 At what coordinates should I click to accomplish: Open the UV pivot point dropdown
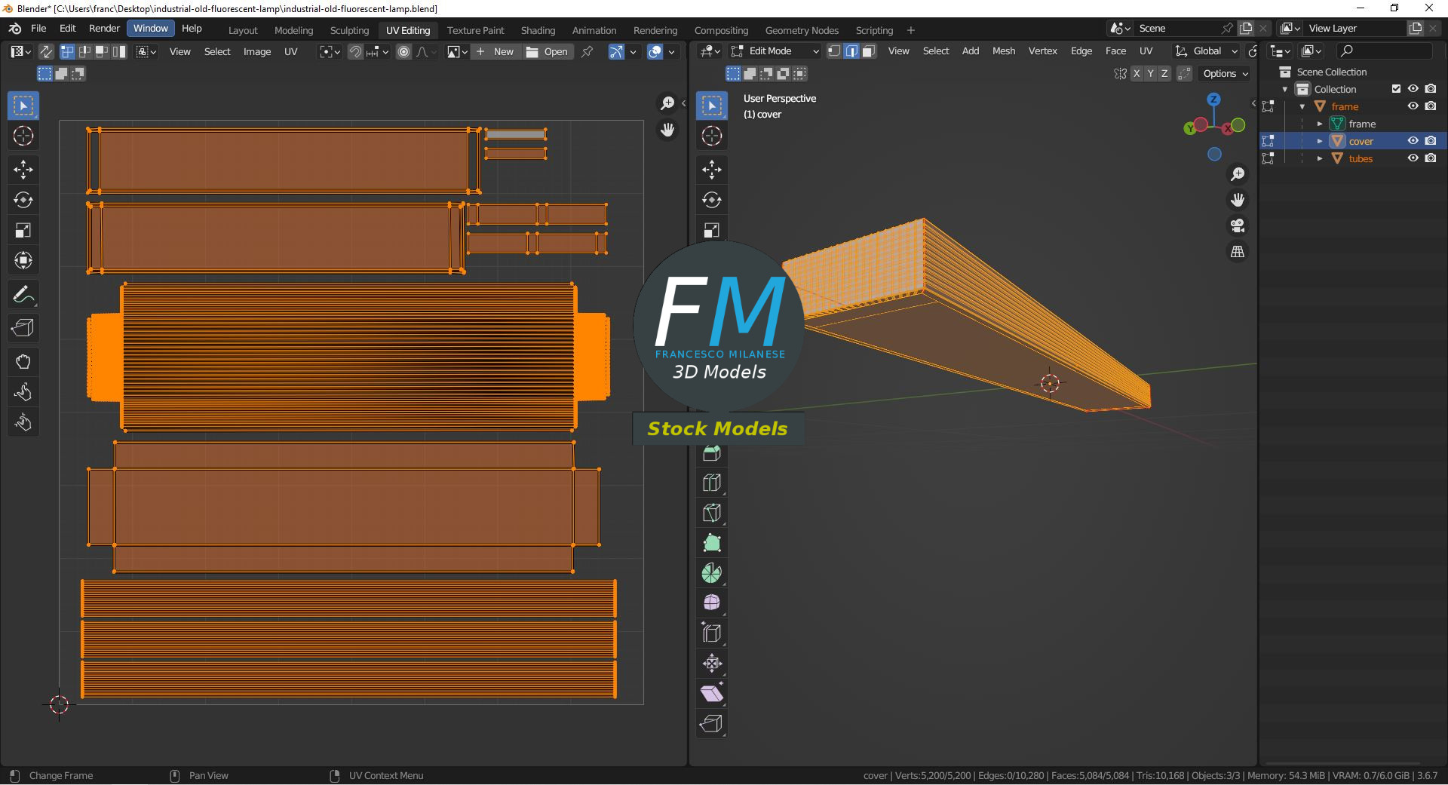[330, 51]
